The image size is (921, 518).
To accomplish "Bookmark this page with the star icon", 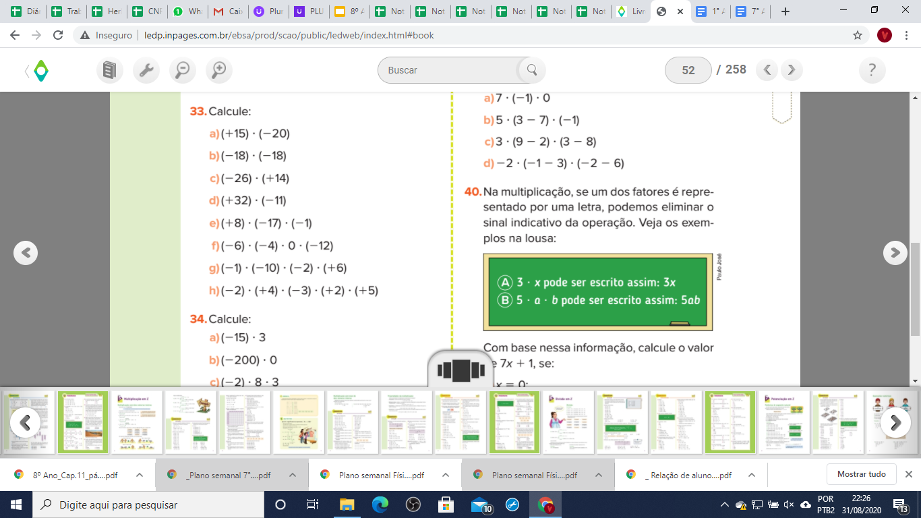I will point(858,35).
